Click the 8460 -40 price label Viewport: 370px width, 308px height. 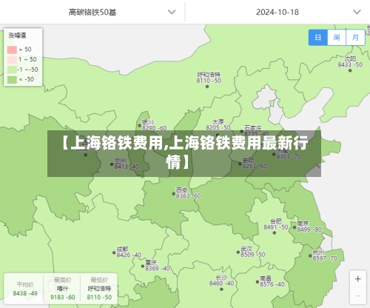click(221, 284)
